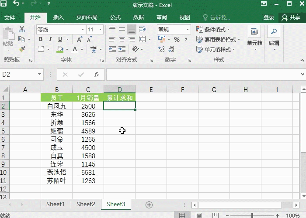
Task: Switch to the 公式 ribbon tab
Action: (115, 17)
